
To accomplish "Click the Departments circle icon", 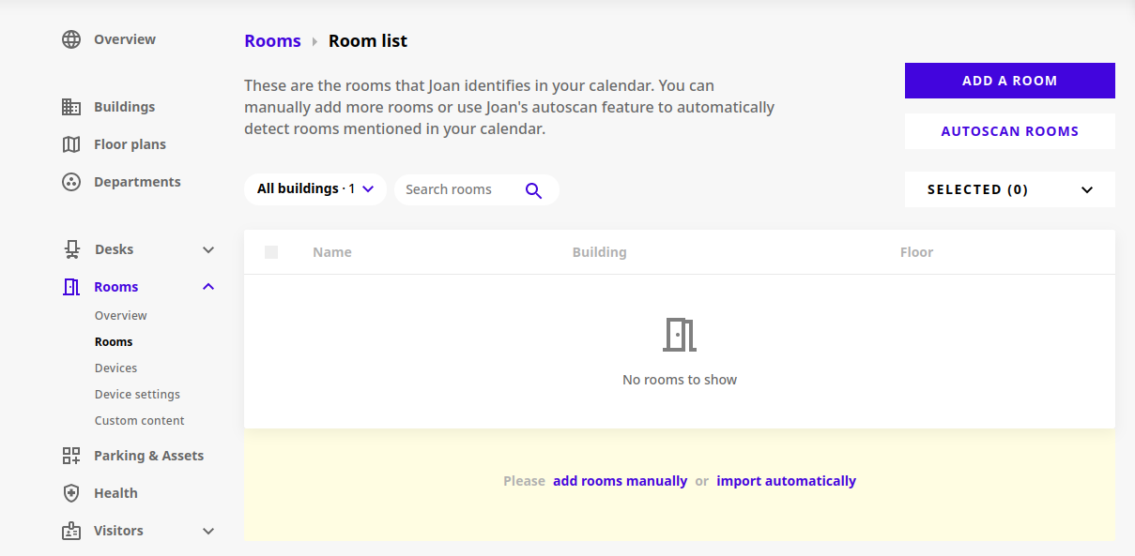I will [71, 182].
